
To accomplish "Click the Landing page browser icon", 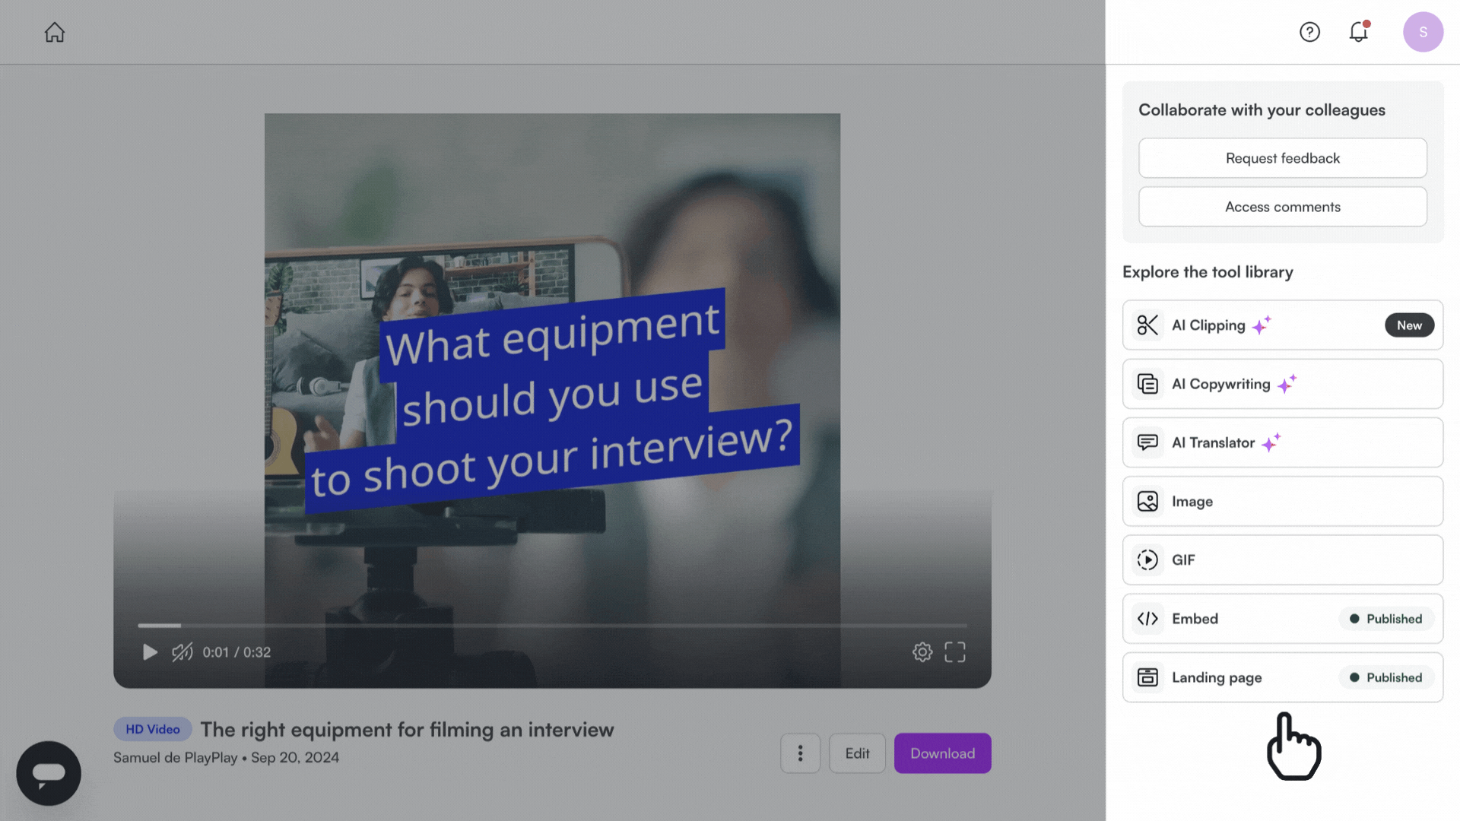I will pyautogui.click(x=1147, y=677).
